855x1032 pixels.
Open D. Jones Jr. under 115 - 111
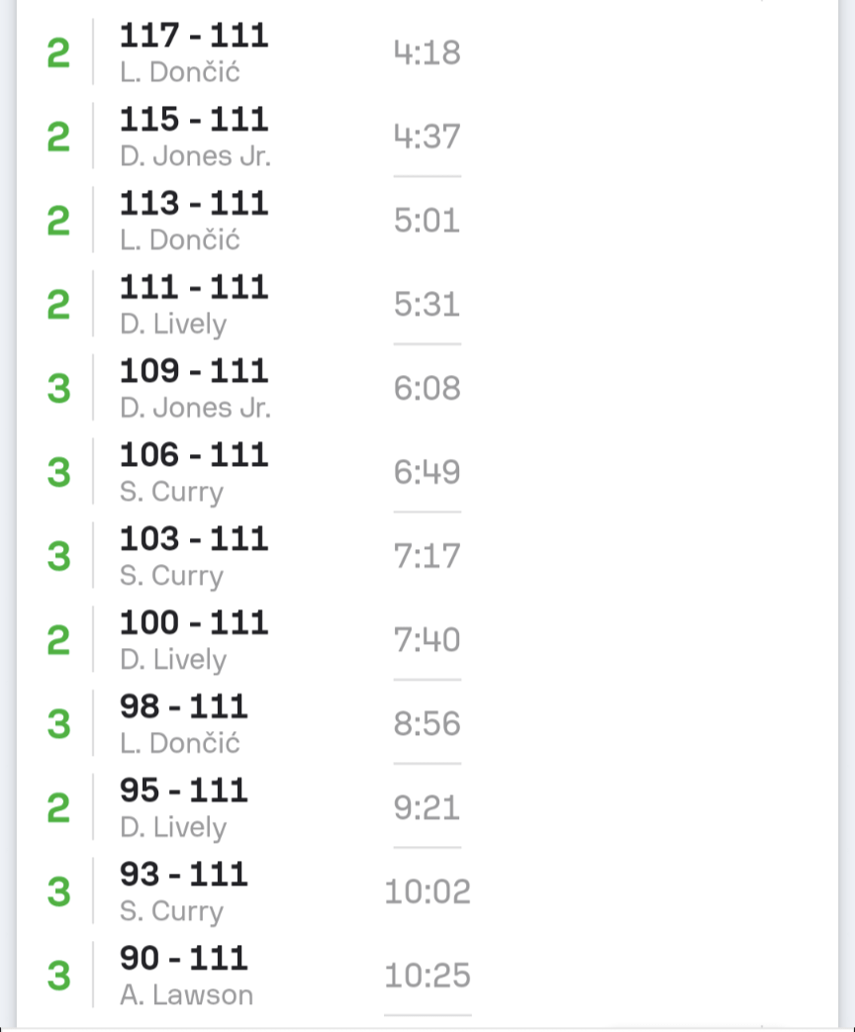click(x=195, y=157)
